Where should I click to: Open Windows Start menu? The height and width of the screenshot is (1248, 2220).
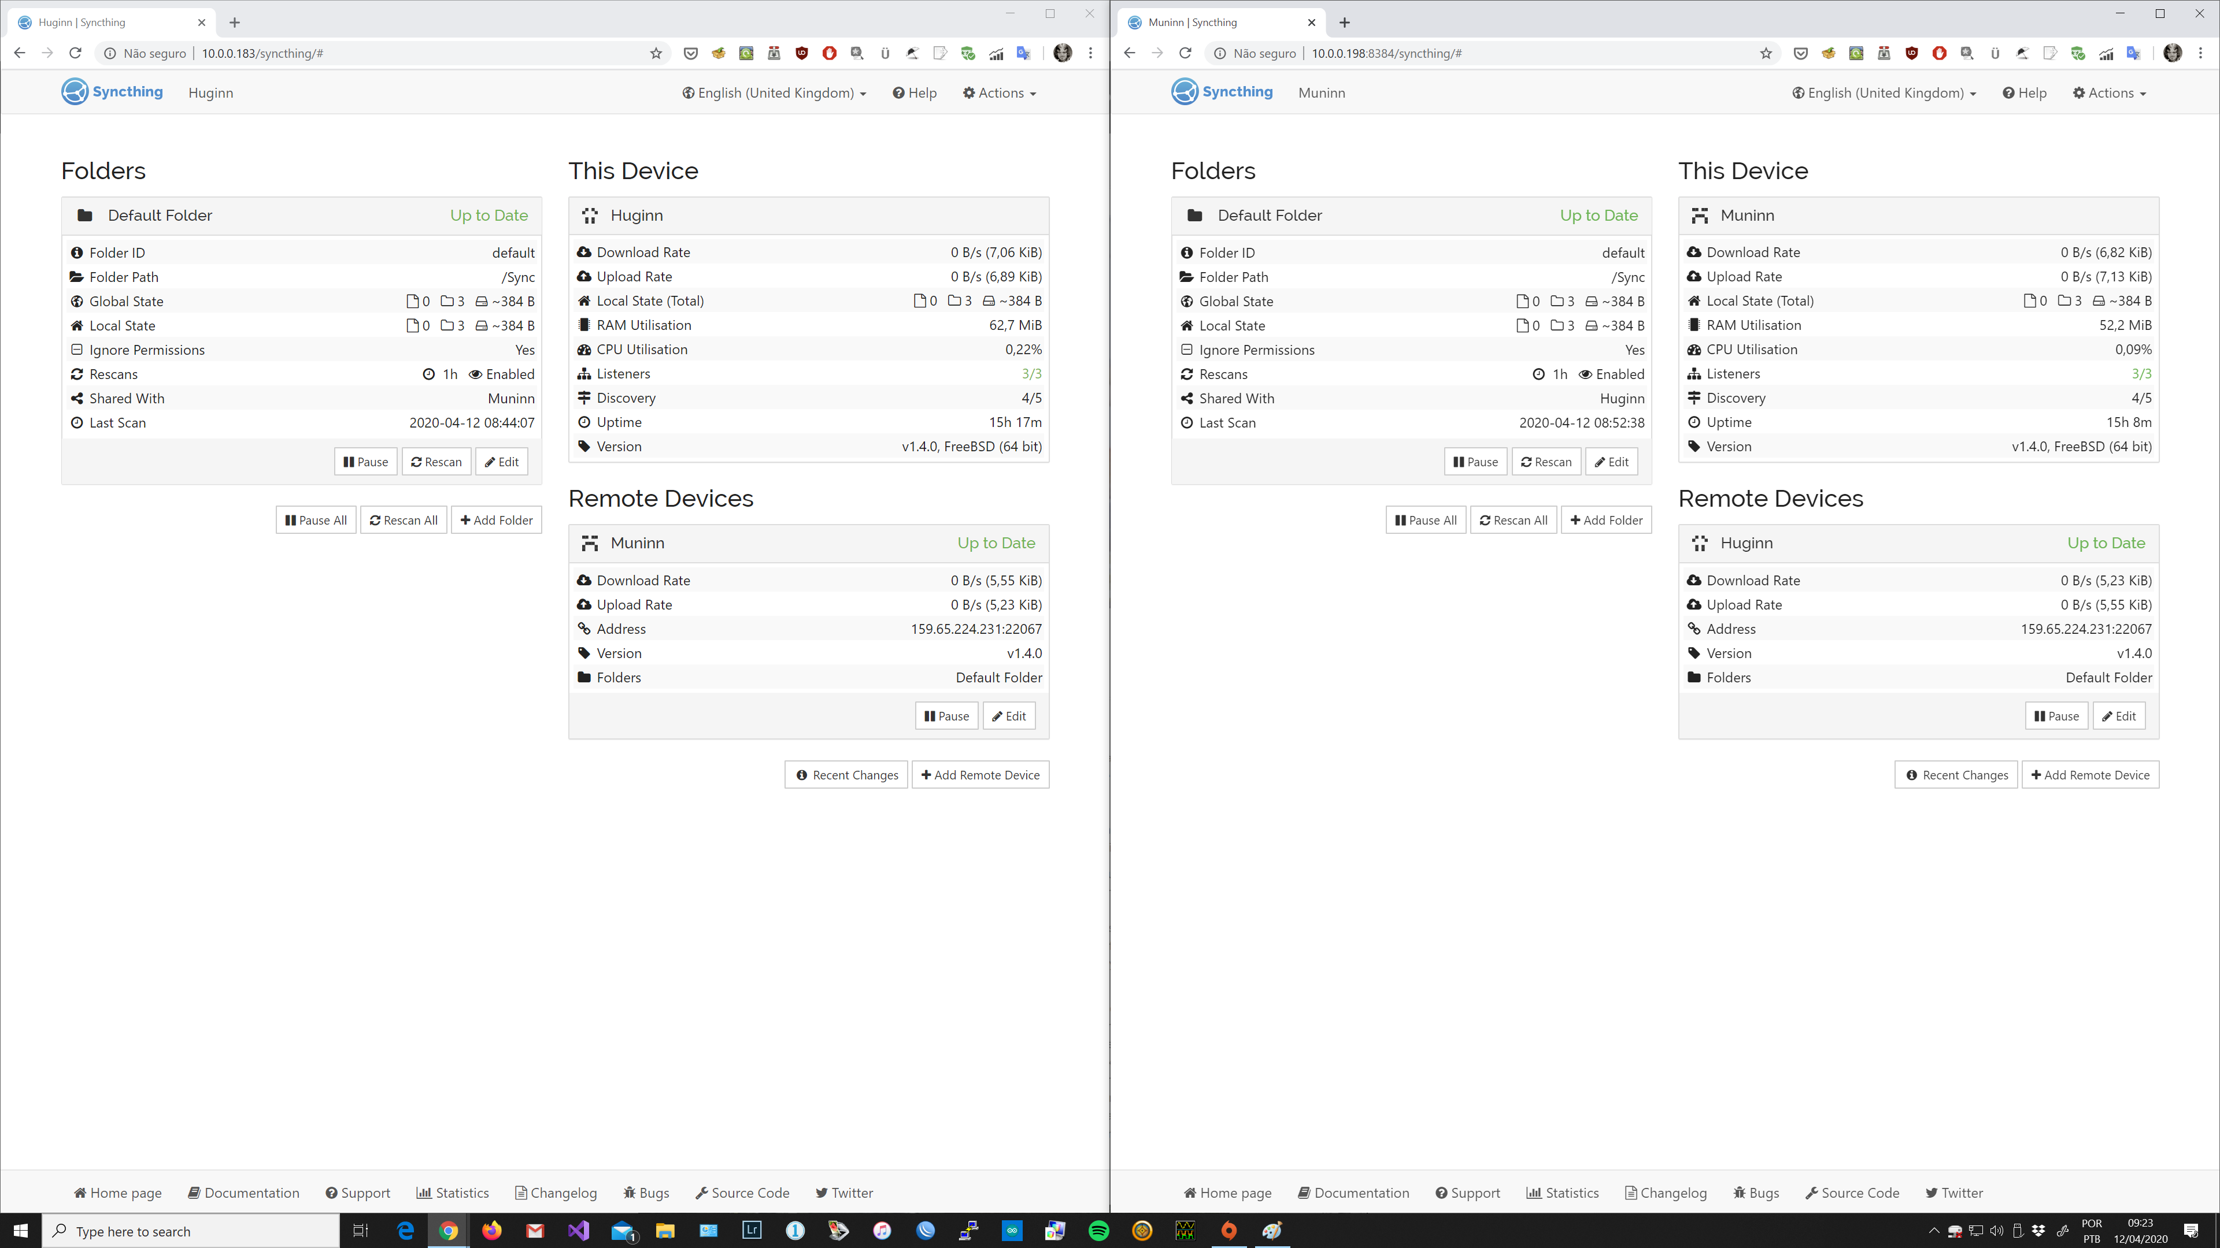21,1231
